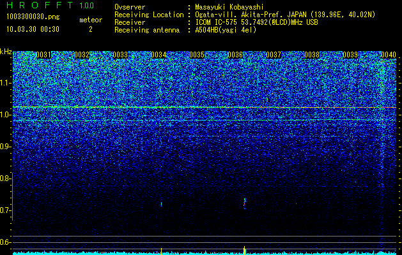Click the 0035 time label
Image resolution: width=402 pixels, height=255 pixels.
[197, 55]
